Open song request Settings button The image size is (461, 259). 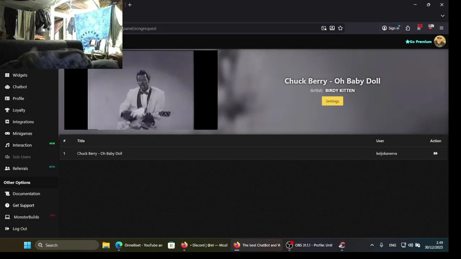pyautogui.click(x=332, y=101)
